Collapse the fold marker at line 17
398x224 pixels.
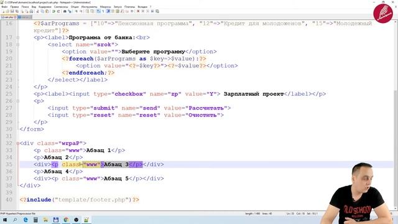coord(18,37)
